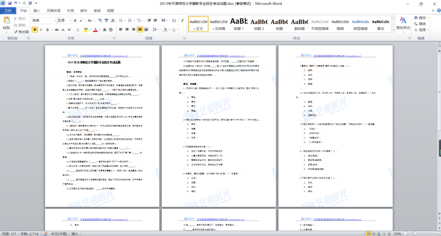Align text to center

coord(126,30)
